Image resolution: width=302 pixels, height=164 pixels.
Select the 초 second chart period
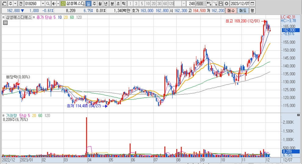coord(118,3)
